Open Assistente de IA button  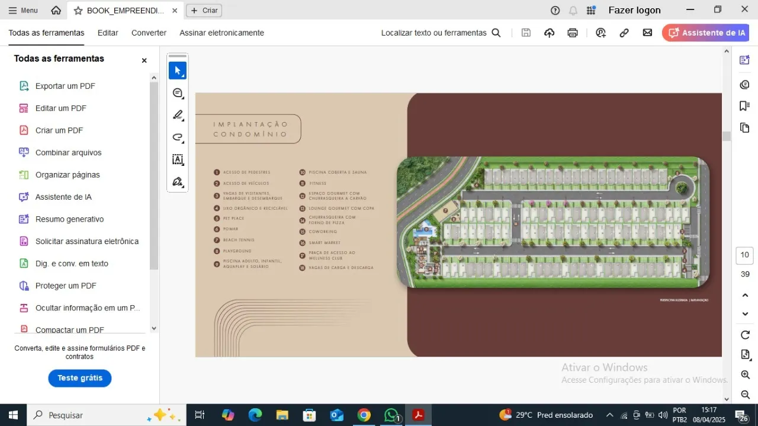(x=705, y=33)
